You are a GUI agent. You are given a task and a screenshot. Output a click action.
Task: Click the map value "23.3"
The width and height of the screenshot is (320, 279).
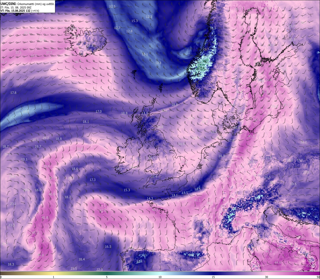(x=11, y=225)
